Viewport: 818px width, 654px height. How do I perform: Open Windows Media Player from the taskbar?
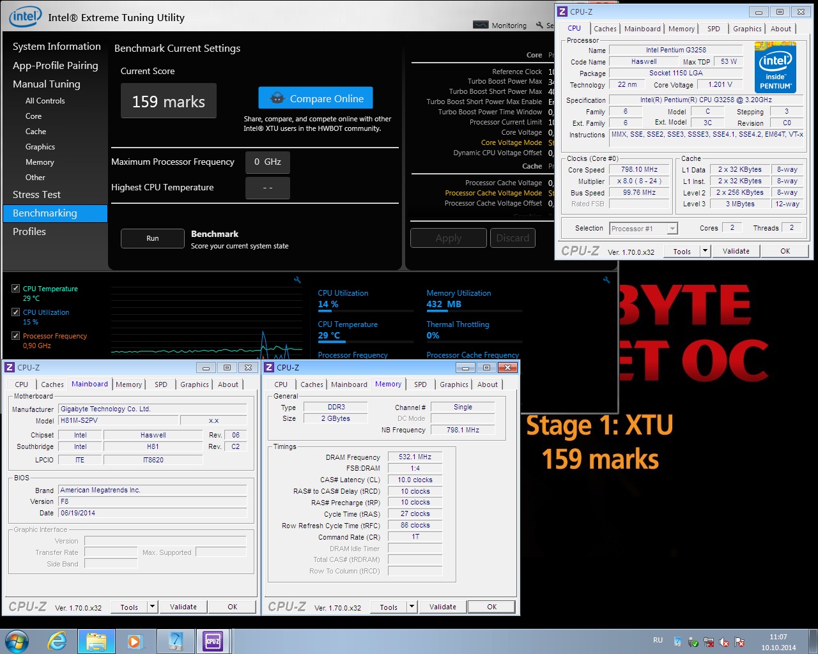click(x=135, y=641)
